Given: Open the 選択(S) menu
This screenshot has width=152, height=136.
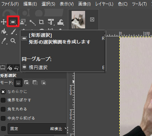Looking at the screenshot, I should tap(48, 4).
